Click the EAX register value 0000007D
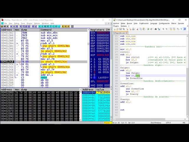Image resolution: width=189 pixels, height=142 pixels. coord(103,33)
